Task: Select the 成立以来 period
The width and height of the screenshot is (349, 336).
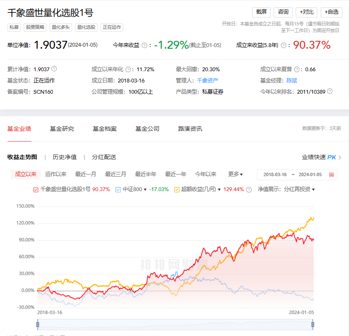Action: [25, 174]
